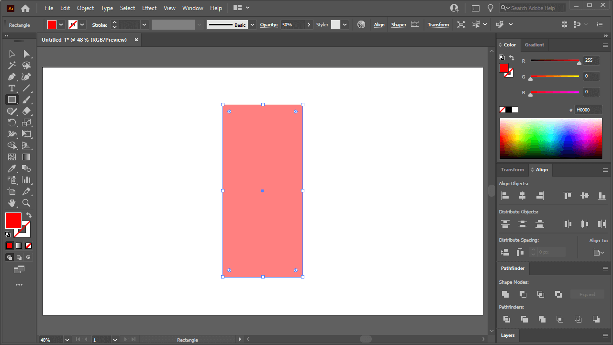This screenshot has width=613, height=345.
Task: Select the Lasso tool
Action: pyautogui.click(x=27, y=66)
